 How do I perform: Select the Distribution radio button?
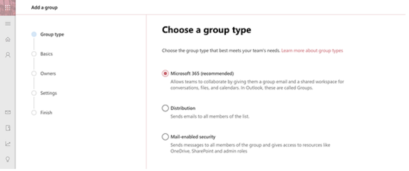pyautogui.click(x=165, y=108)
